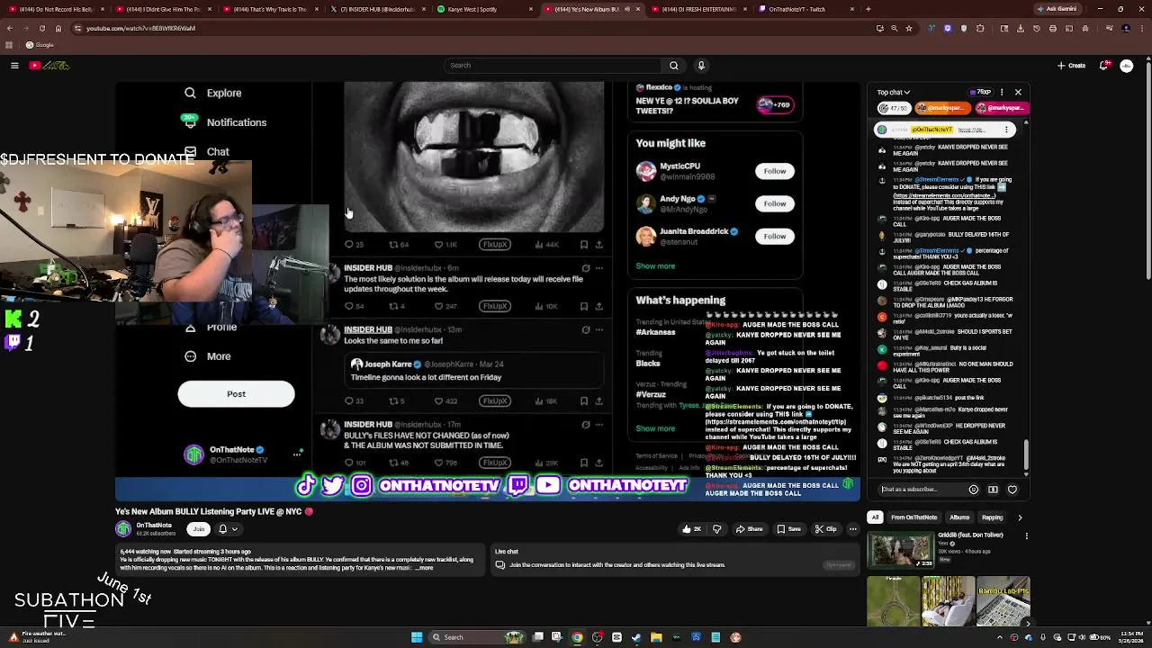Reply to the tweet with 54 replies
The image size is (1152, 648).
pos(354,306)
